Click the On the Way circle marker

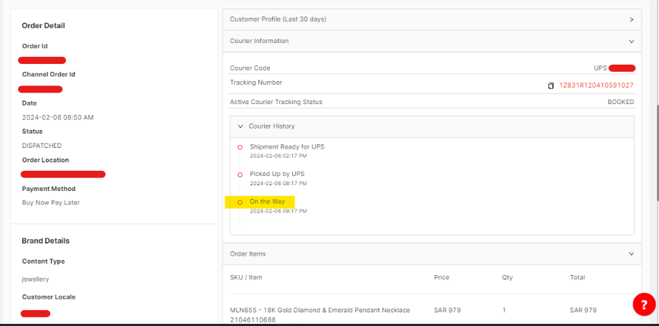coord(240,202)
